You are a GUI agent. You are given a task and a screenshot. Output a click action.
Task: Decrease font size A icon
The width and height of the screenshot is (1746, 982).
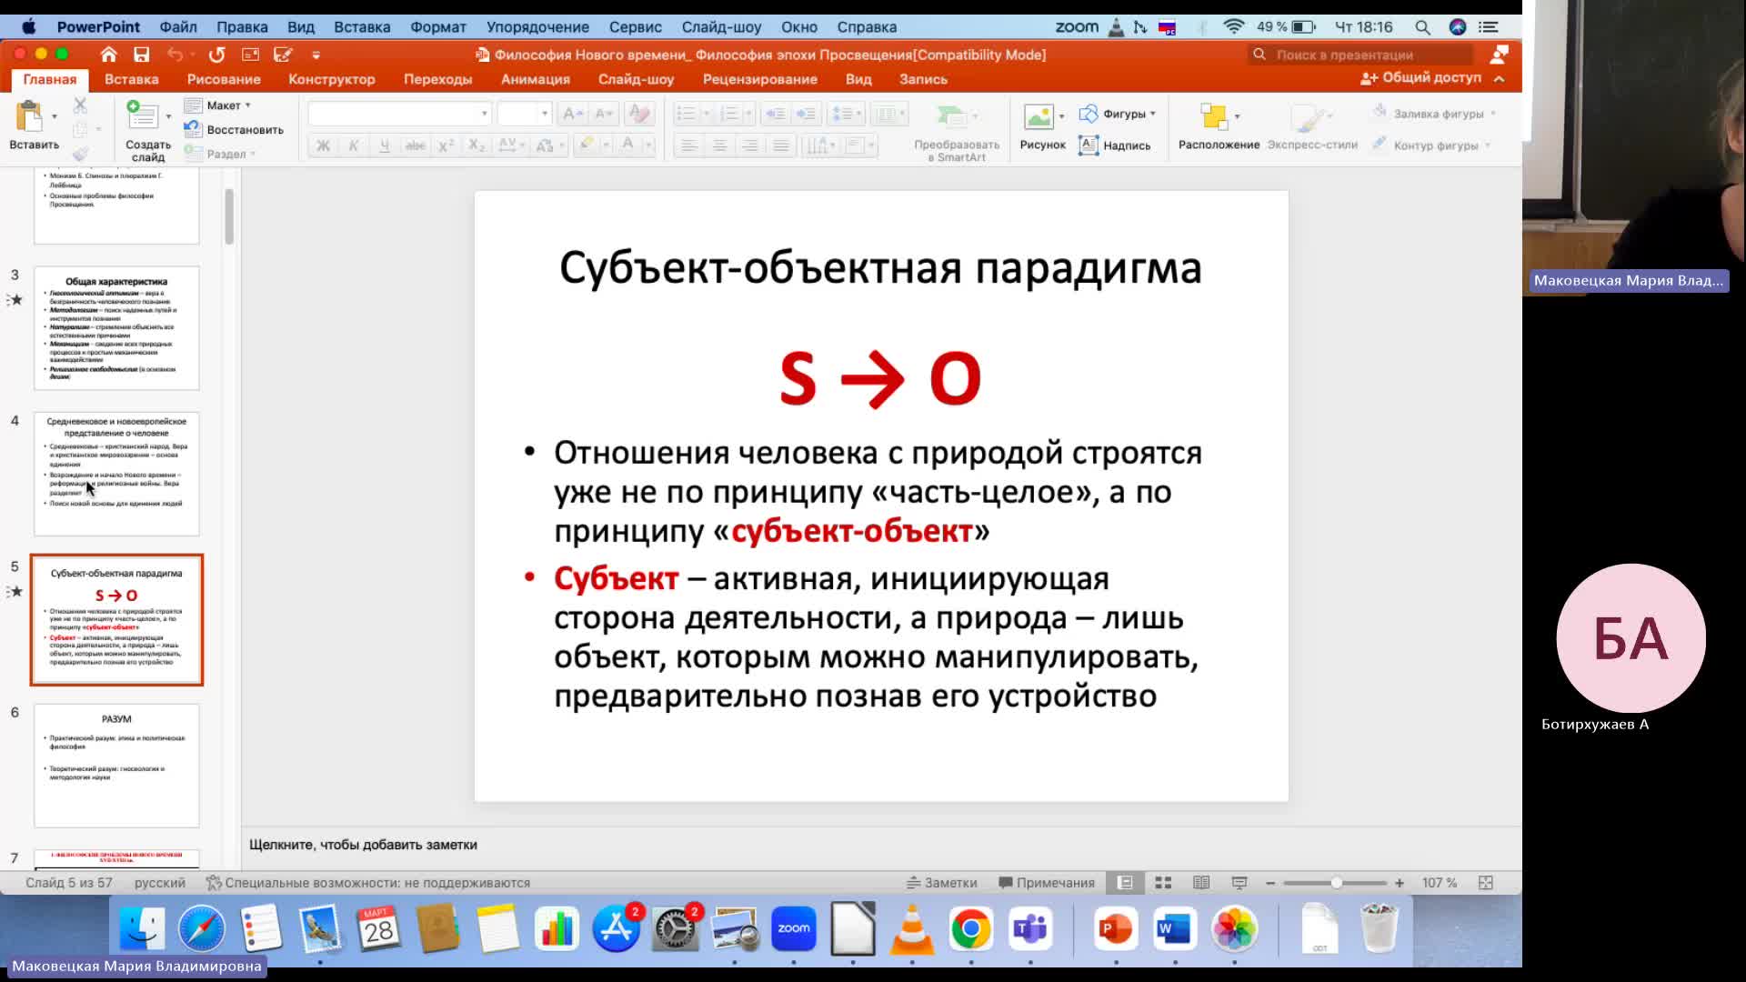point(603,114)
